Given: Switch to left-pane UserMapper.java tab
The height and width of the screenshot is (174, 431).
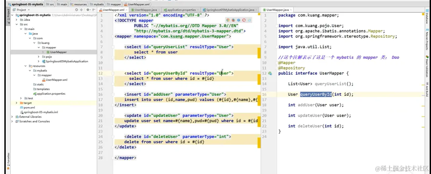Looking at the screenshot, I should [x=146, y=10].
